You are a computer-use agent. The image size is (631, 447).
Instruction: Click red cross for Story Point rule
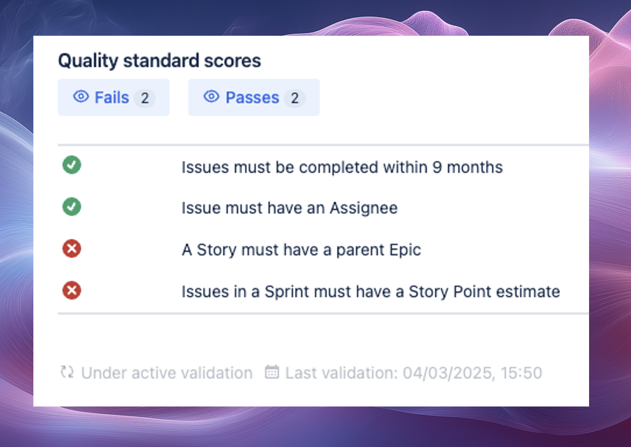(x=71, y=290)
